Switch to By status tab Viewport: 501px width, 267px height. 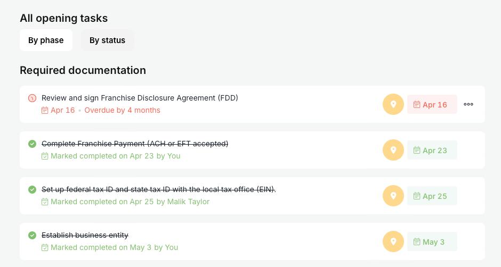107,40
